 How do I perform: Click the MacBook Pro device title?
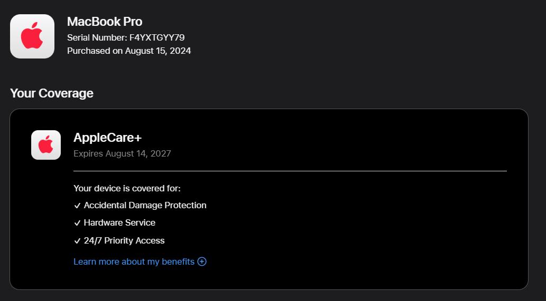point(105,22)
